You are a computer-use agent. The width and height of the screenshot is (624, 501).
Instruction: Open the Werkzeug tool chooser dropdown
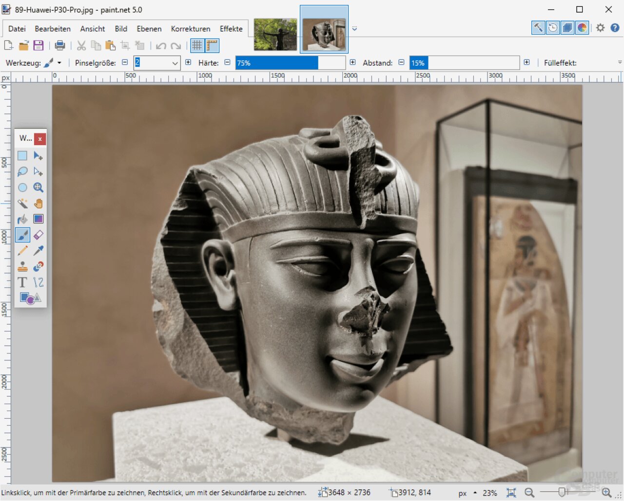pos(59,63)
